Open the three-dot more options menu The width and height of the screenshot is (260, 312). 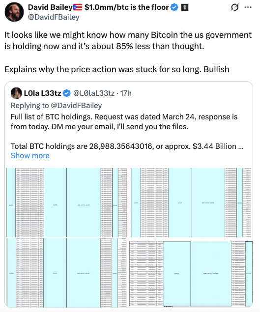click(248, 7)
